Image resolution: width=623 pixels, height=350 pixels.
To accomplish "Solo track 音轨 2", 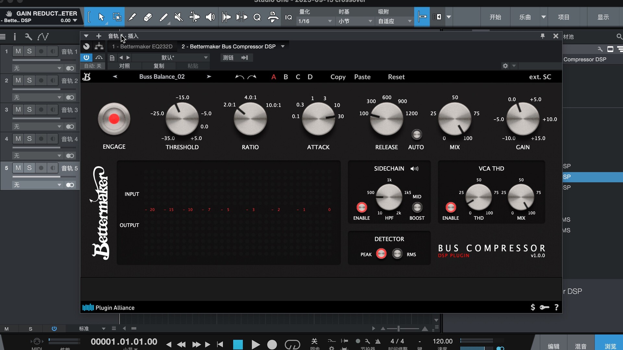I will [x=29, y=80].
